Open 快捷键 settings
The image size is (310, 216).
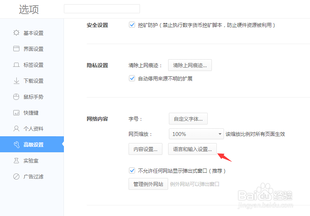32,113
